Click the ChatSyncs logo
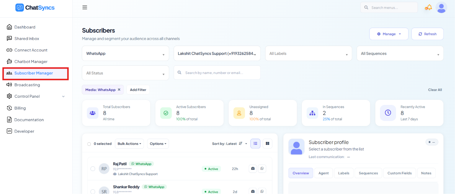Image resolution: width=455 pixels, height=194 pixels. (35, 8)
